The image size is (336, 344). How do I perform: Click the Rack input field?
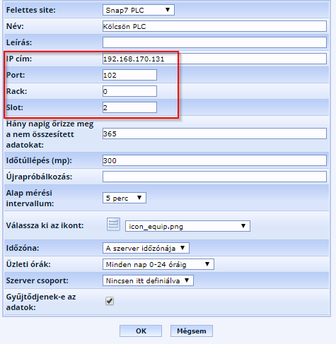coord(129,91)
